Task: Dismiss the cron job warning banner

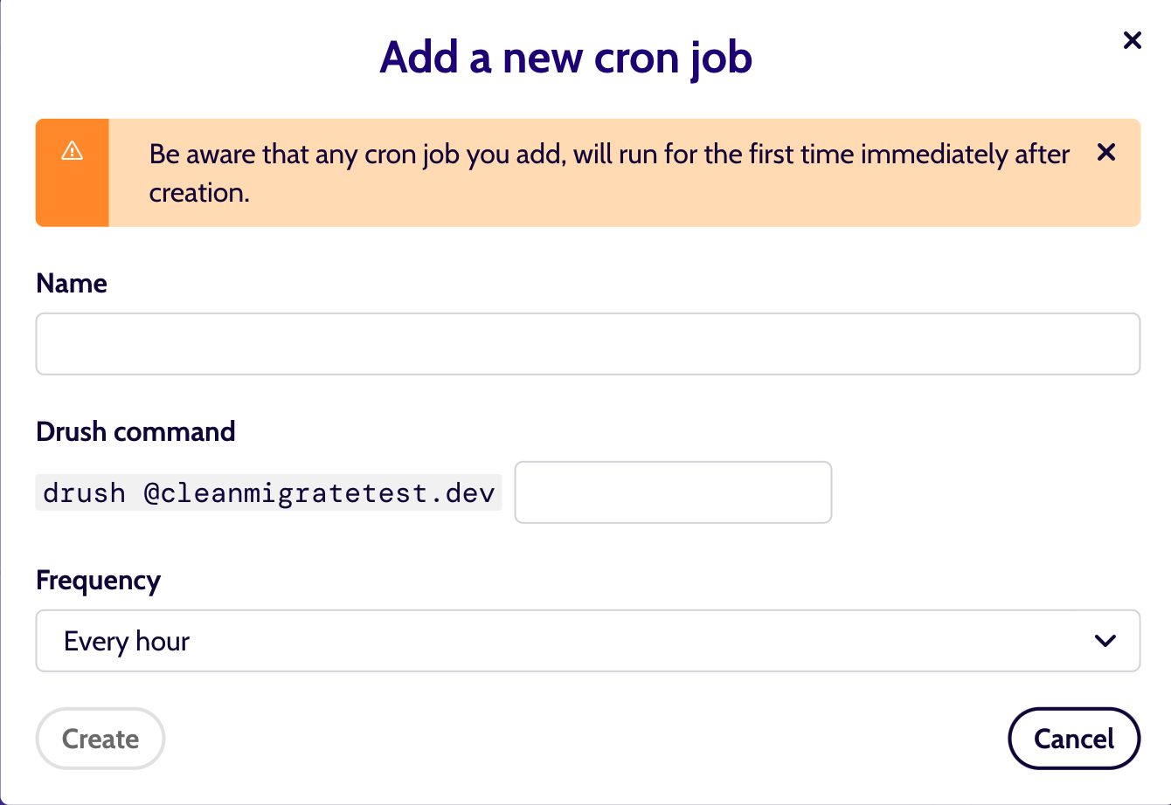Action: pyautogui.click(x=1106, y=153)
